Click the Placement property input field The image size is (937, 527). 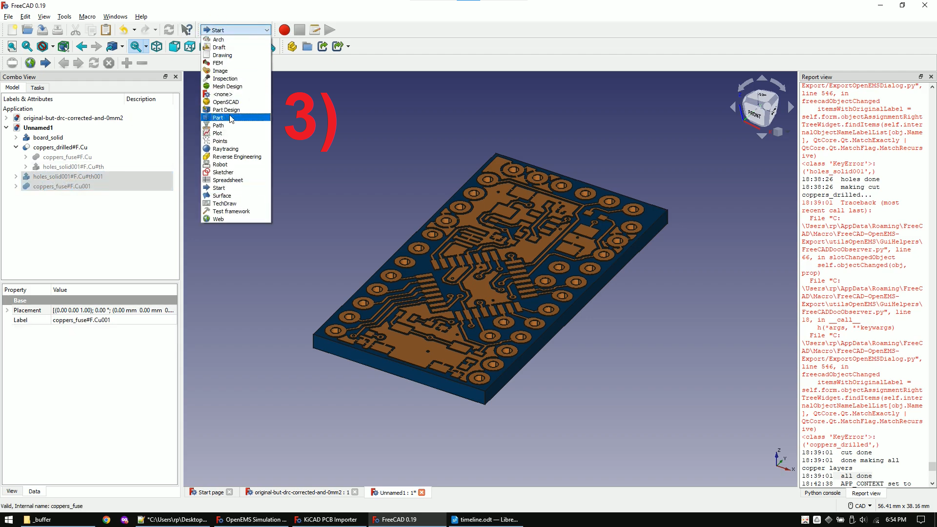(113, 310)
